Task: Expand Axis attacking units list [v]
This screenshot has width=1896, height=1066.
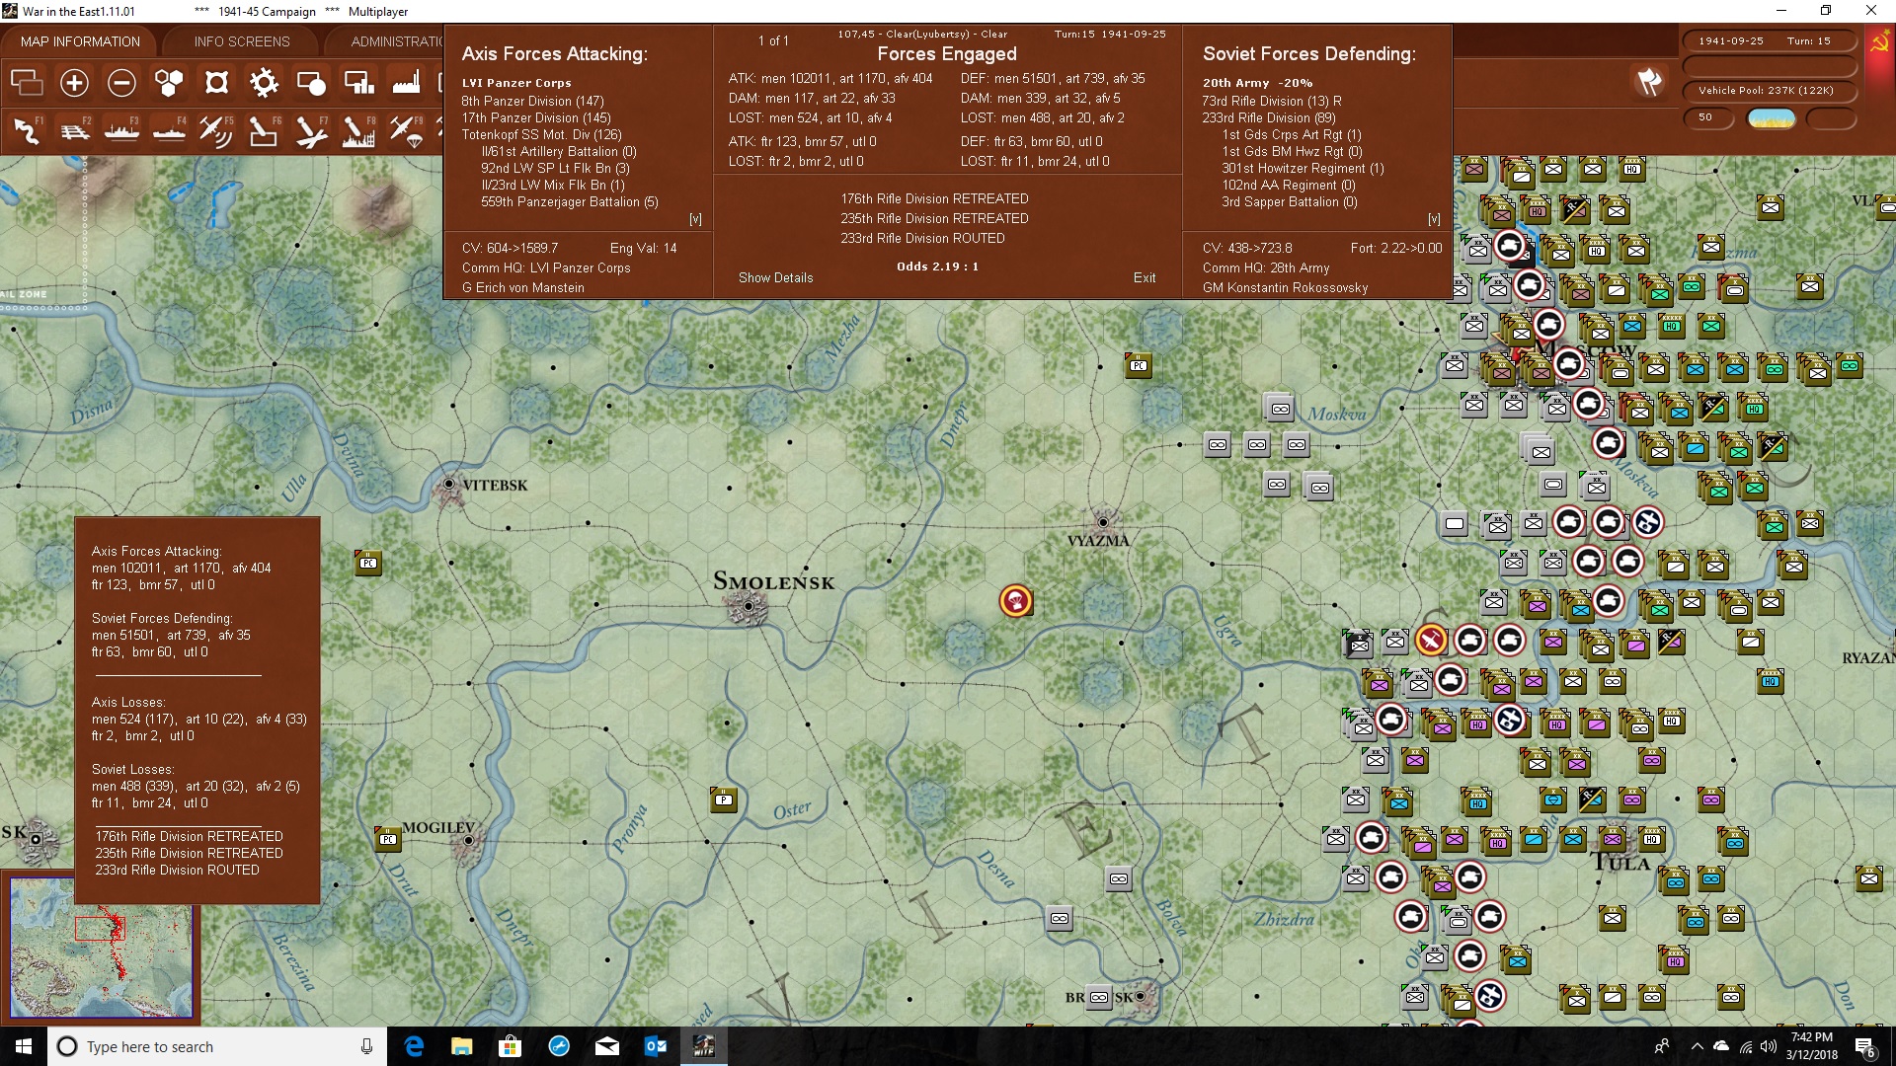Action: [x=695, y=219]
